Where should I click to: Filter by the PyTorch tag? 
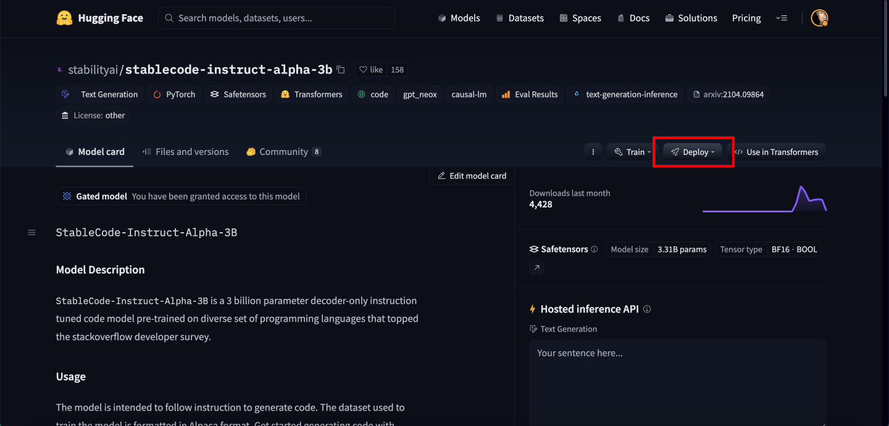click(x=174, y=94)
